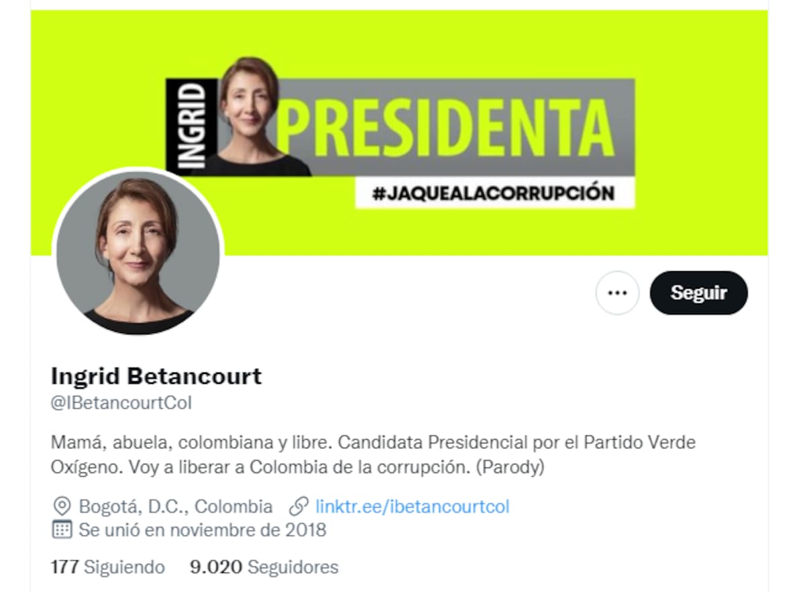The image size is (805, 592).
Task: Click the Ingrid Betancourt display name
Action: 156,376
